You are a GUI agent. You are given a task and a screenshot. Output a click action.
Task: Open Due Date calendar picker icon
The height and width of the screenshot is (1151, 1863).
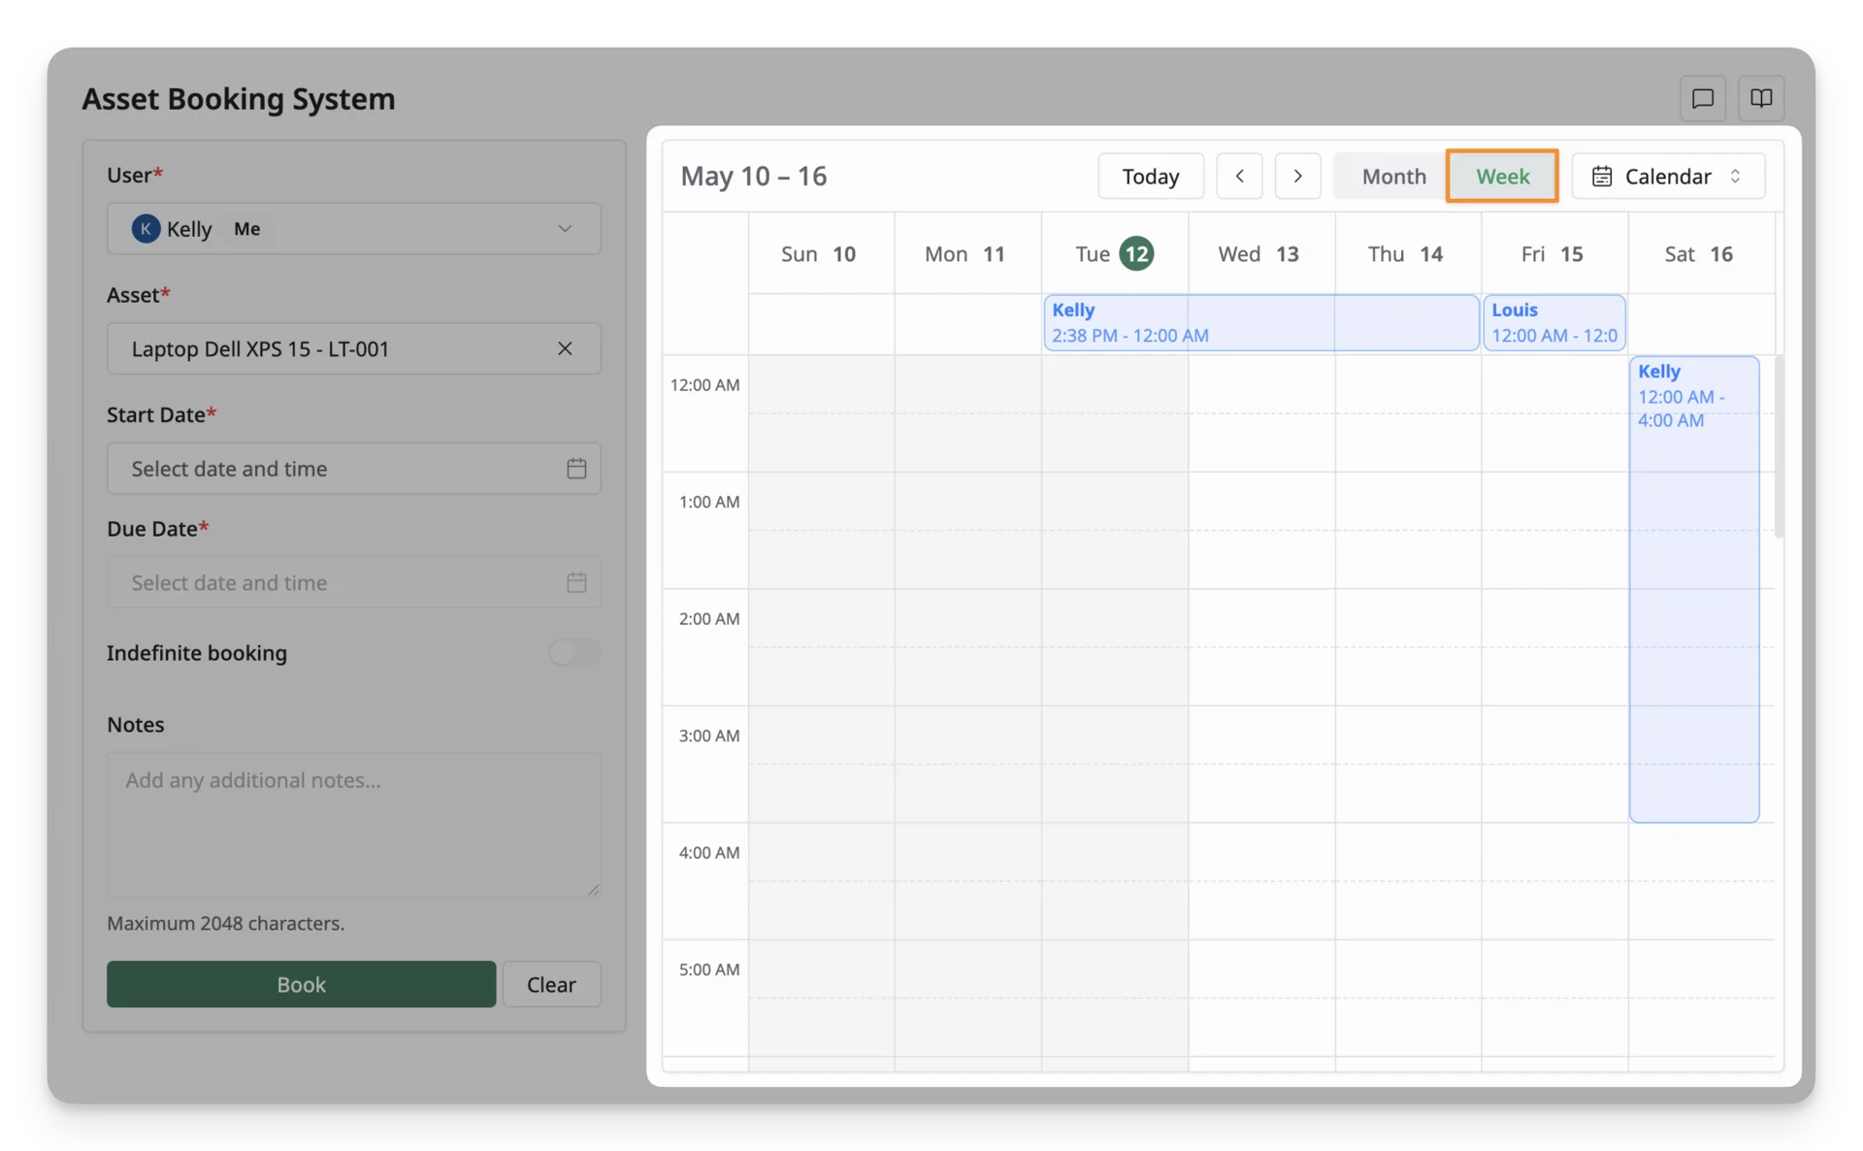pyautogui.click(x=576, y=582)
